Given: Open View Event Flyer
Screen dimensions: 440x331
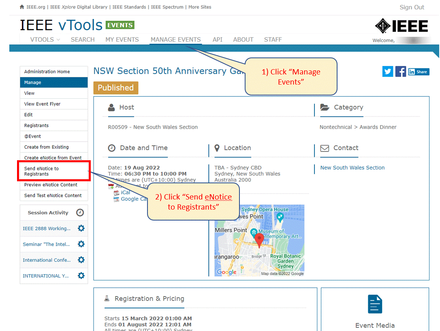Looking at the screenshot, I should (x=54, y=104).
